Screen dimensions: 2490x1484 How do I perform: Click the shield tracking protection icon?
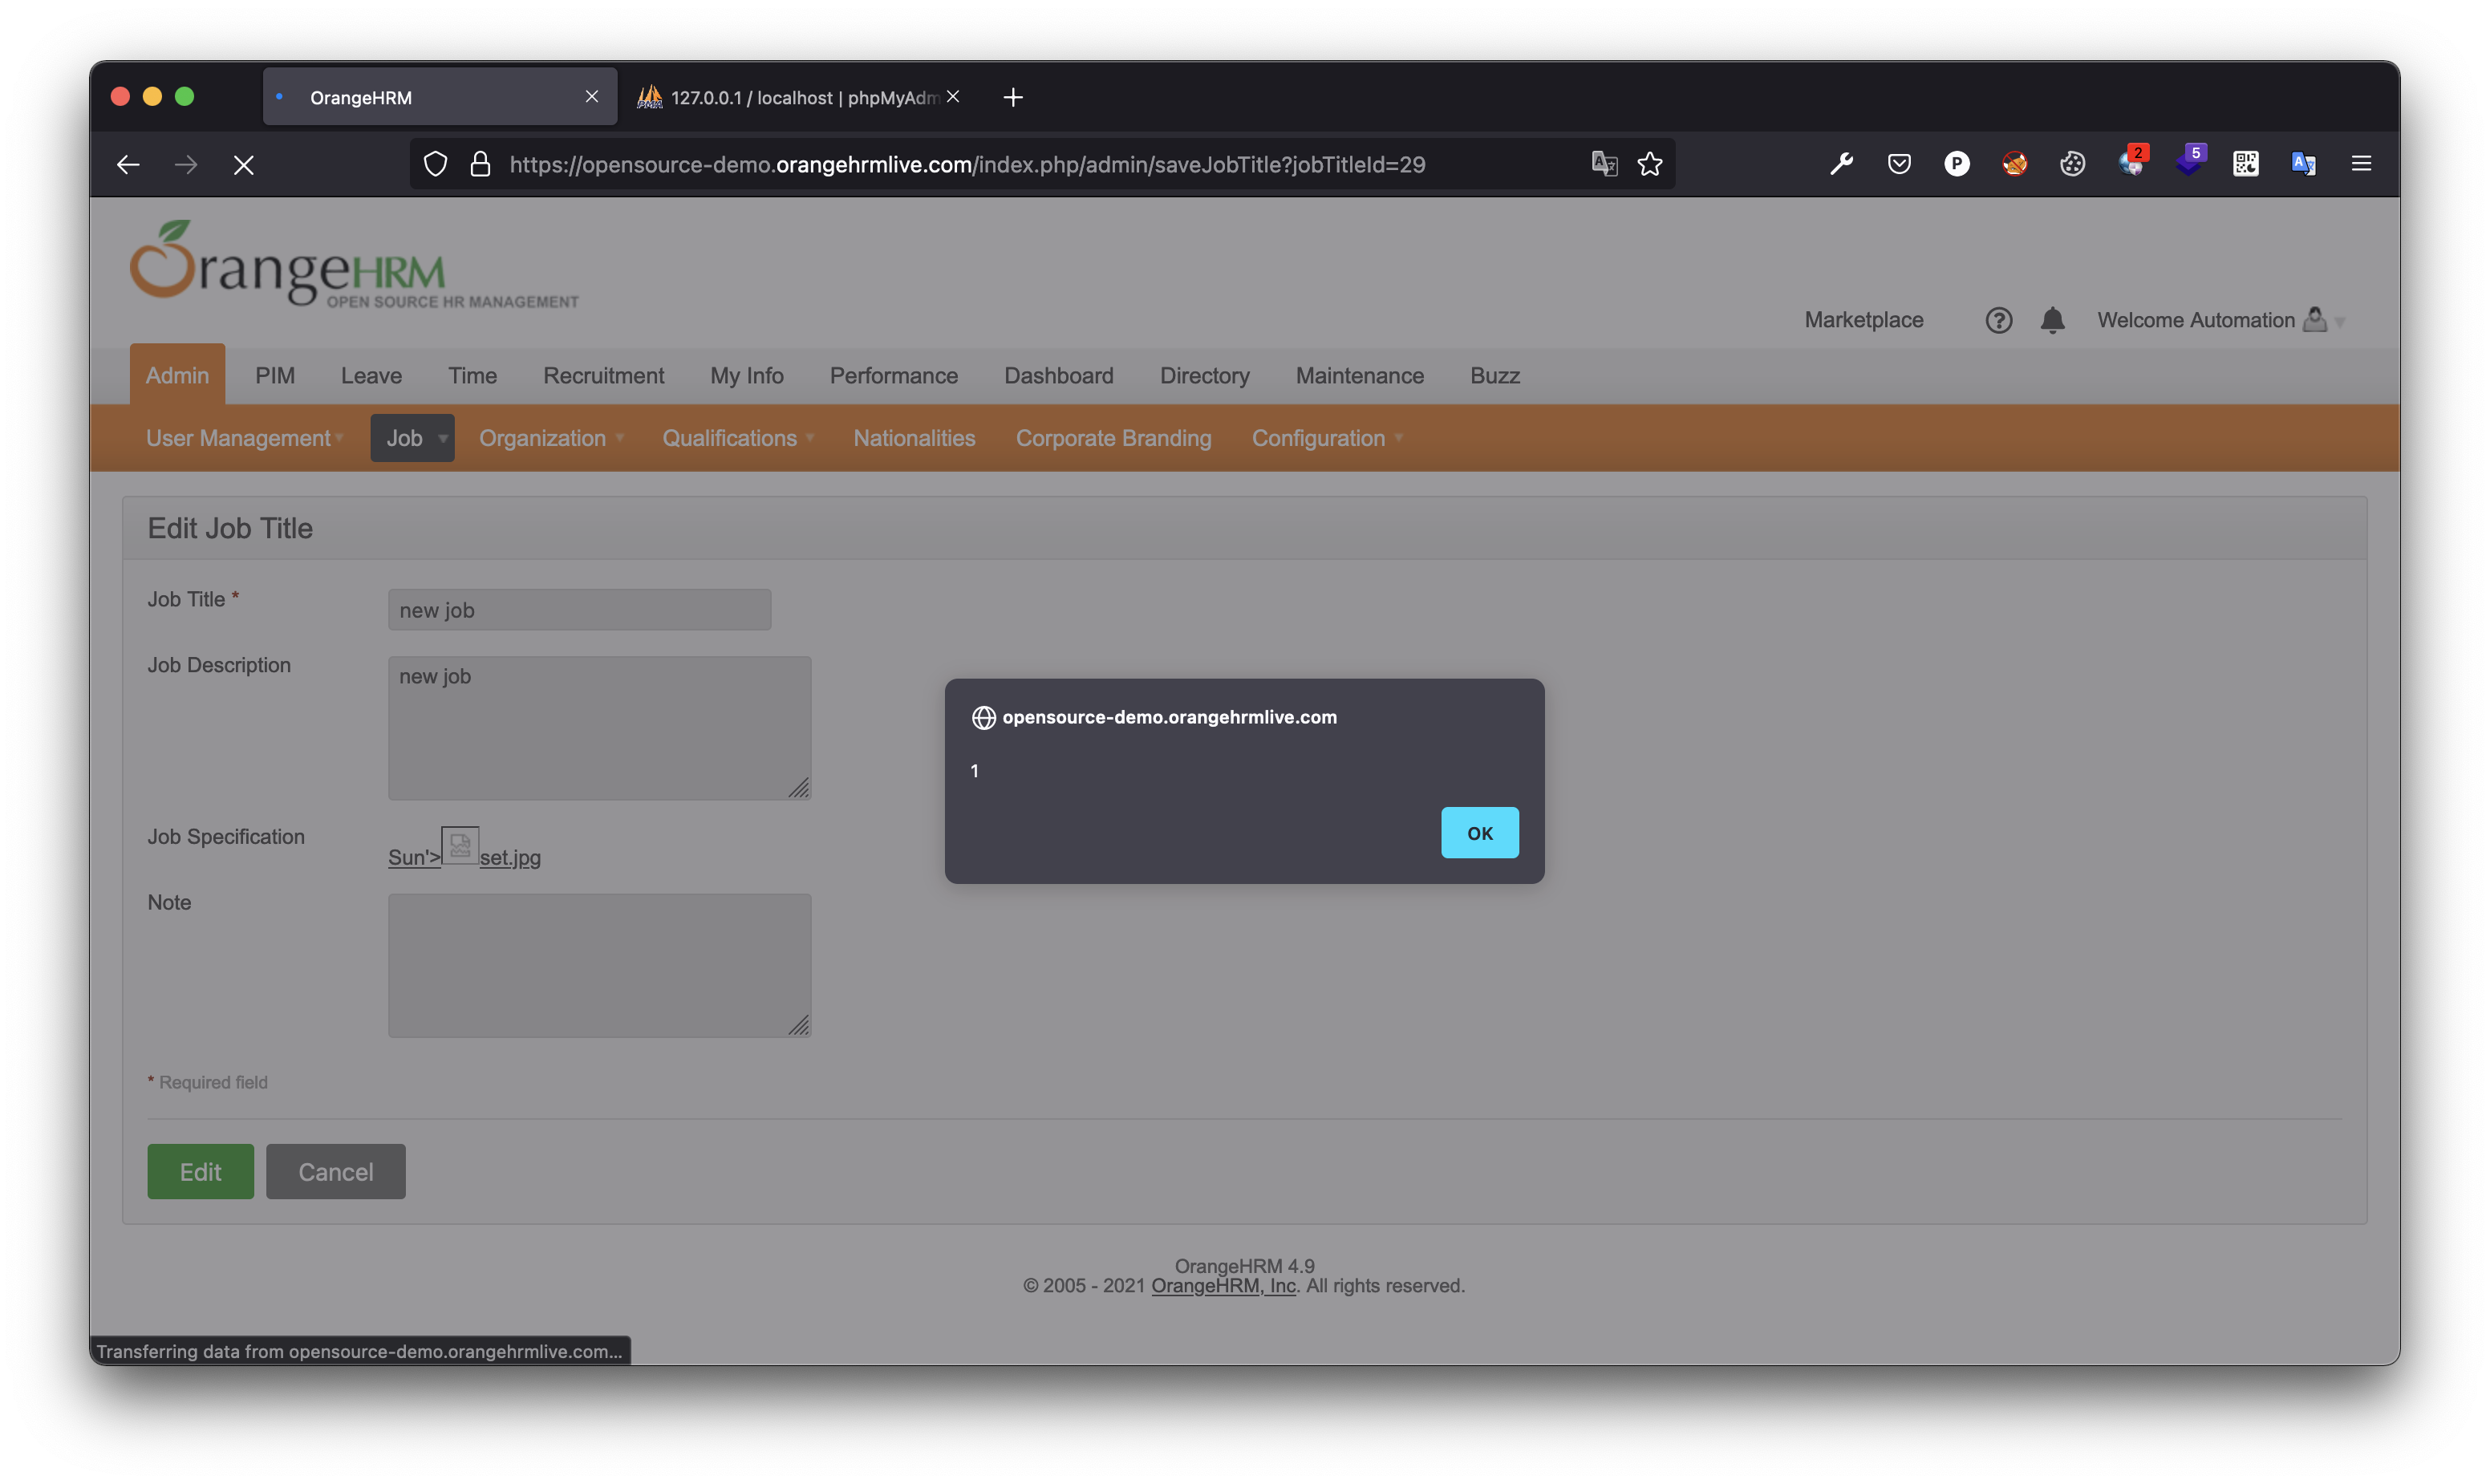point(435,164)
